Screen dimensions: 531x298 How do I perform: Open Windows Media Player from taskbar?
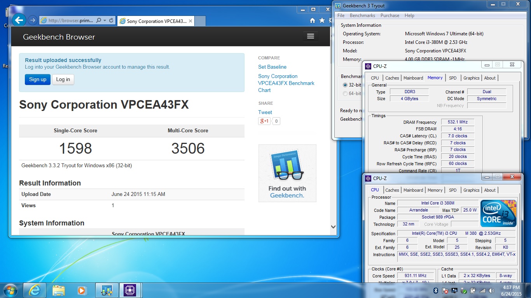(82, 290)
